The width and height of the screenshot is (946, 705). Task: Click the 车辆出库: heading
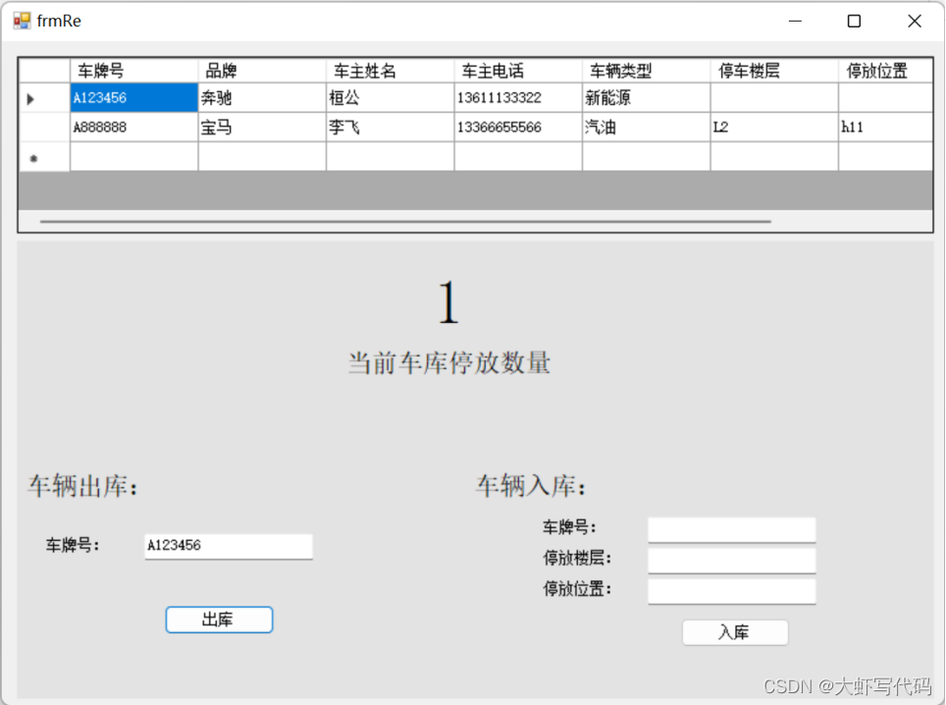pos(83,486)
